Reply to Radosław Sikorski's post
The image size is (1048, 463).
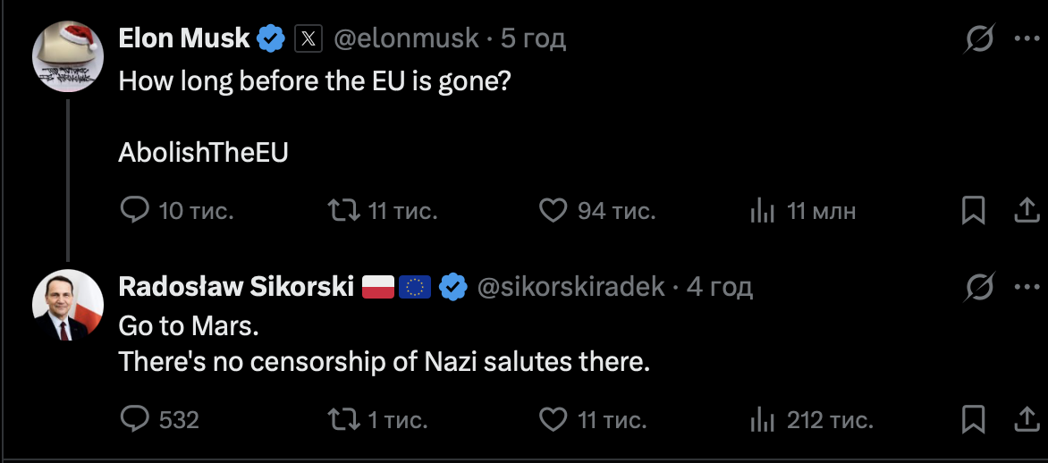[135, 418]
